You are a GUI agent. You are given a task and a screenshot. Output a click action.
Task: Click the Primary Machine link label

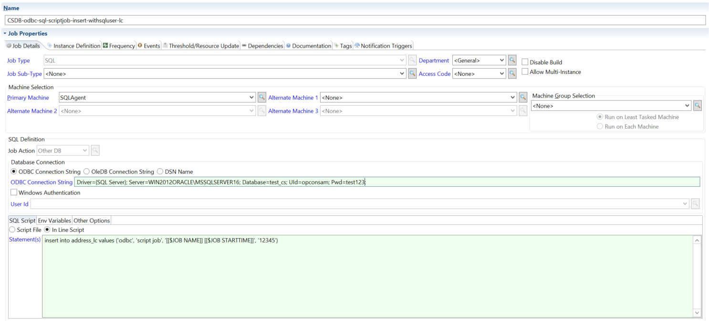tap(28, 98)
